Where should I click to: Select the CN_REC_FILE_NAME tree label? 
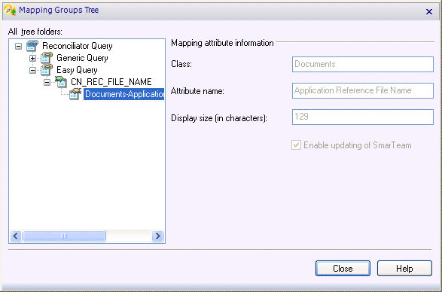111,82
